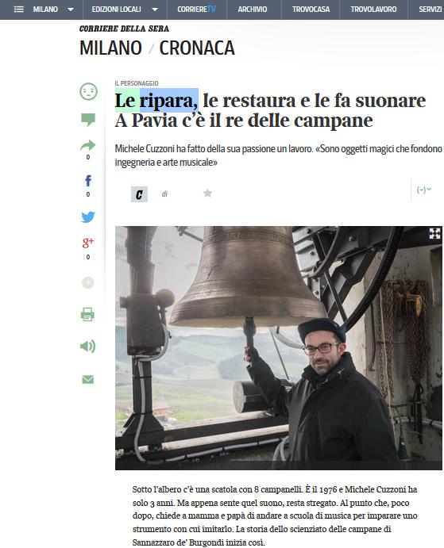Click the clock read-later icon

88,282
